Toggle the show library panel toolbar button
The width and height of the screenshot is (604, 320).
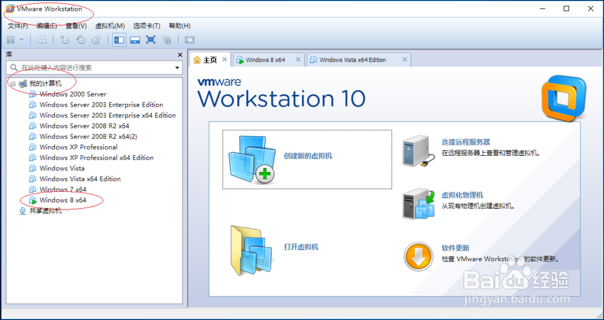pos(119,40)
